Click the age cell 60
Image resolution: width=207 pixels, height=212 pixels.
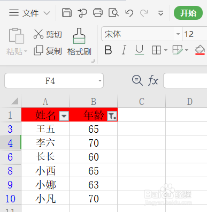tap(94, 156)
